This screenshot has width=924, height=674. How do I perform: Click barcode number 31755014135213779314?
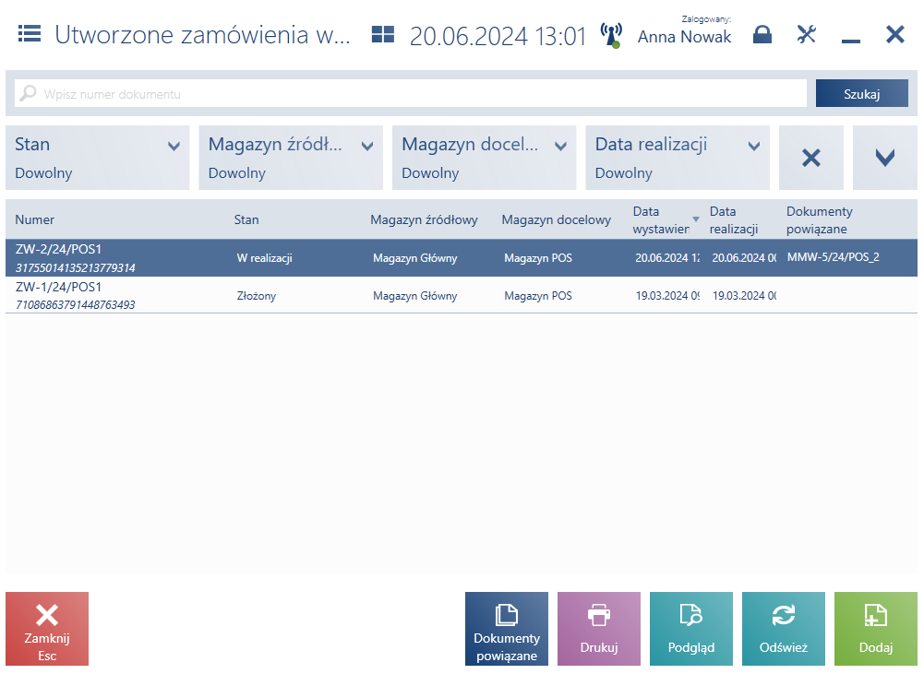pos(76,267)
